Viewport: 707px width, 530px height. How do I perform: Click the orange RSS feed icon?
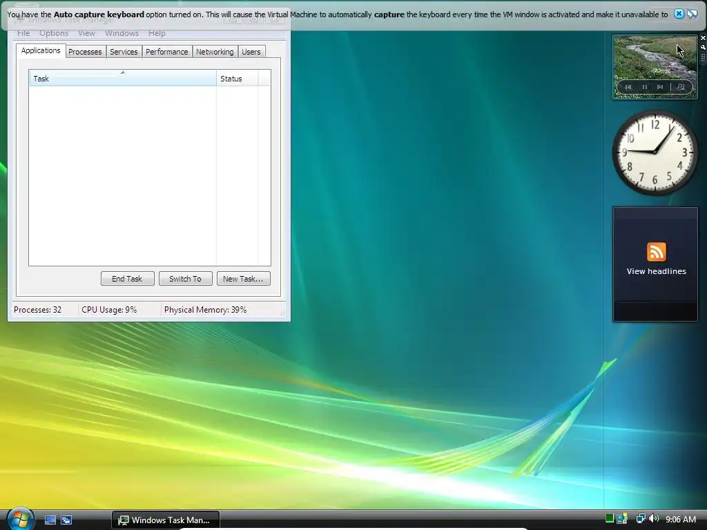[656, 251]
